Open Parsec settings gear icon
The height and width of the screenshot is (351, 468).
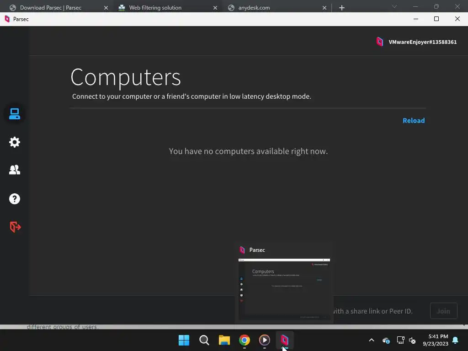[x=14, y=142]
